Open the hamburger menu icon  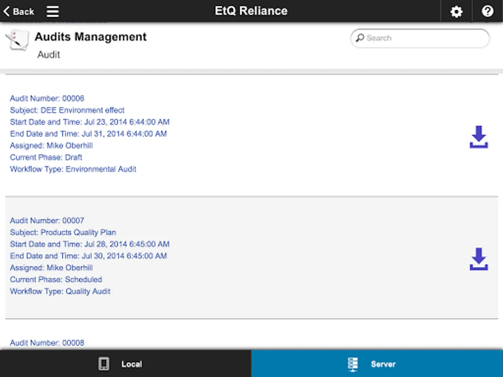52,11
